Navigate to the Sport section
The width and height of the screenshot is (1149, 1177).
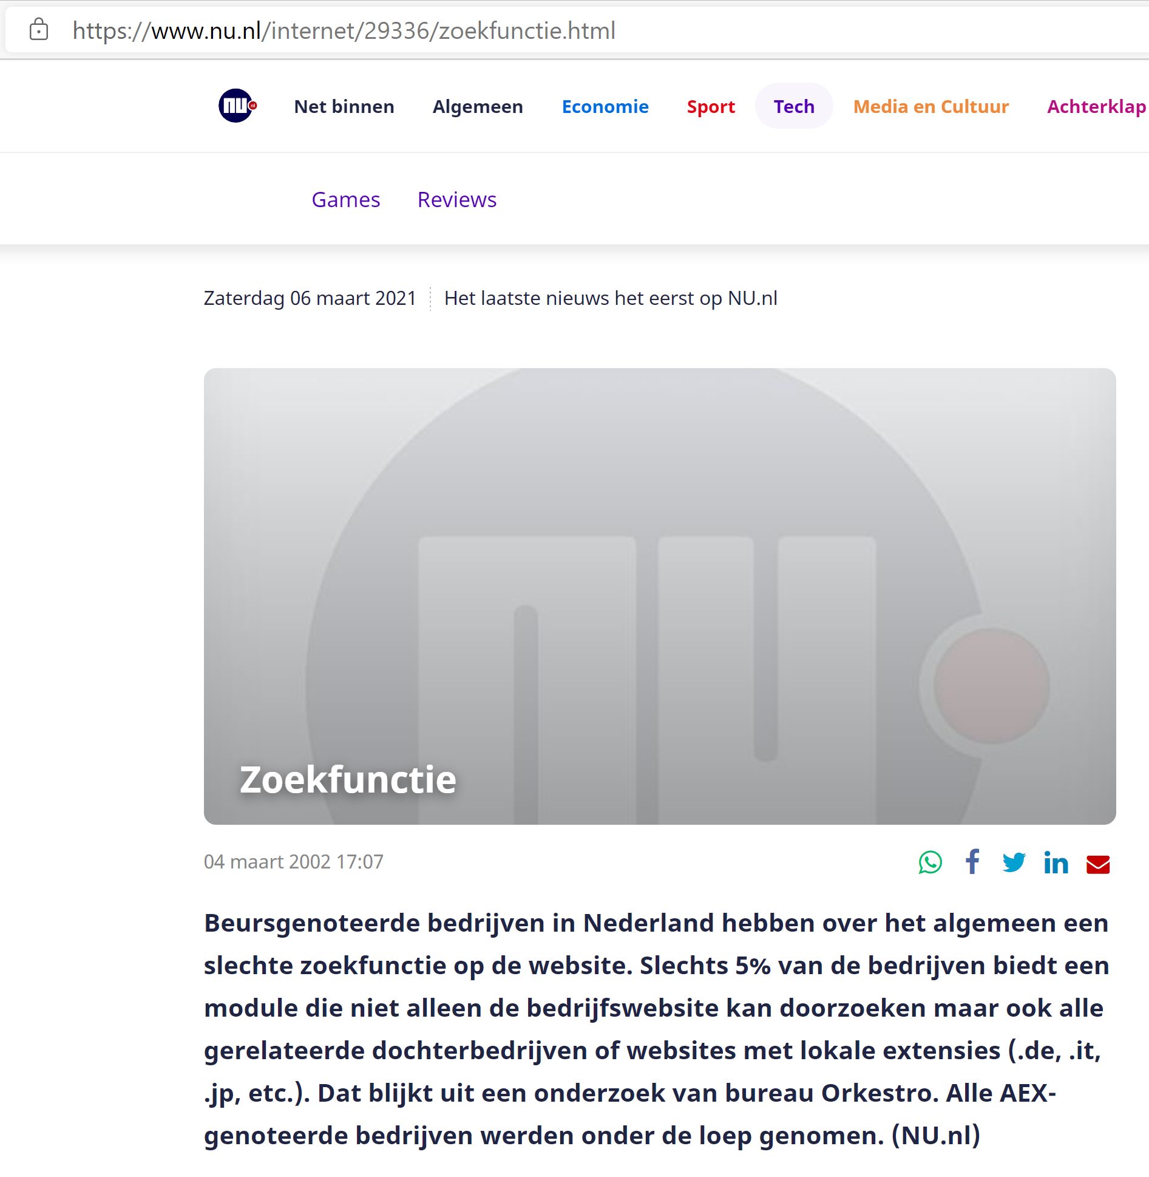[x=710, y=107]
